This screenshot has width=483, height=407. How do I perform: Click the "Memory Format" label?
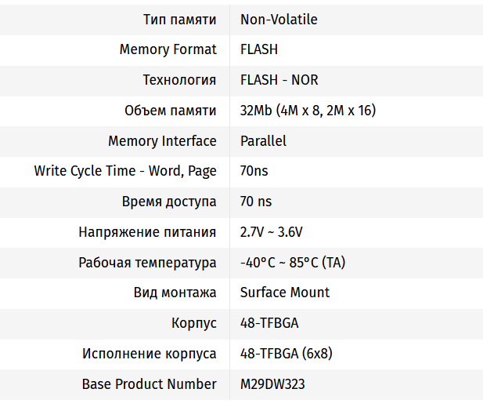point(168,49)
